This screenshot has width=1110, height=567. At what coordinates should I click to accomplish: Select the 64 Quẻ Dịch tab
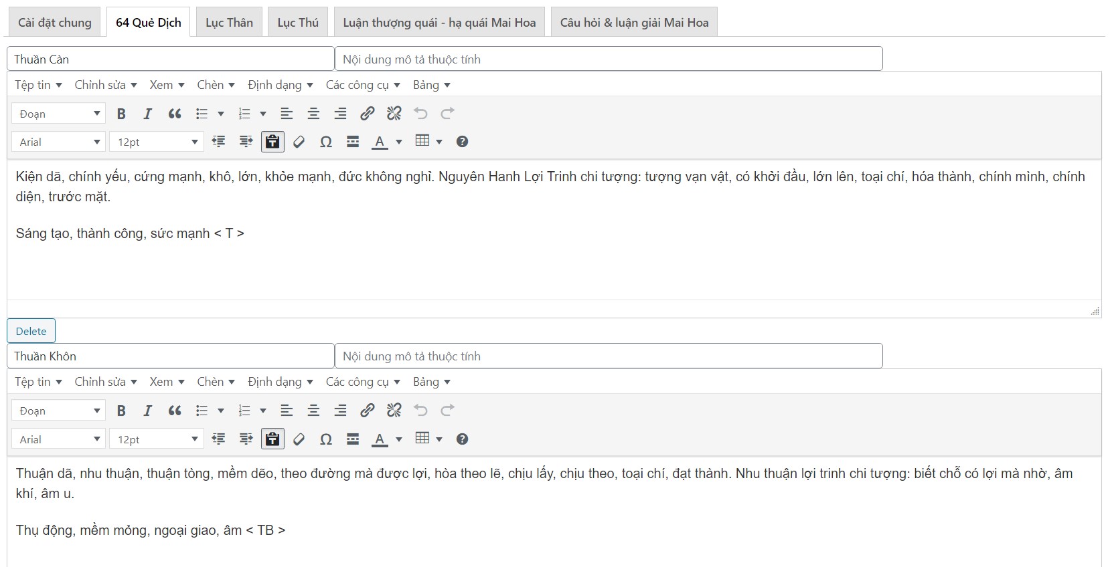[148, 22]
